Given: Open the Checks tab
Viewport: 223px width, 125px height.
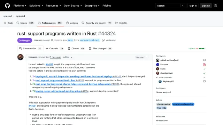Looking at the screenshot, I should pyautogui.click(x=76, y=49).
